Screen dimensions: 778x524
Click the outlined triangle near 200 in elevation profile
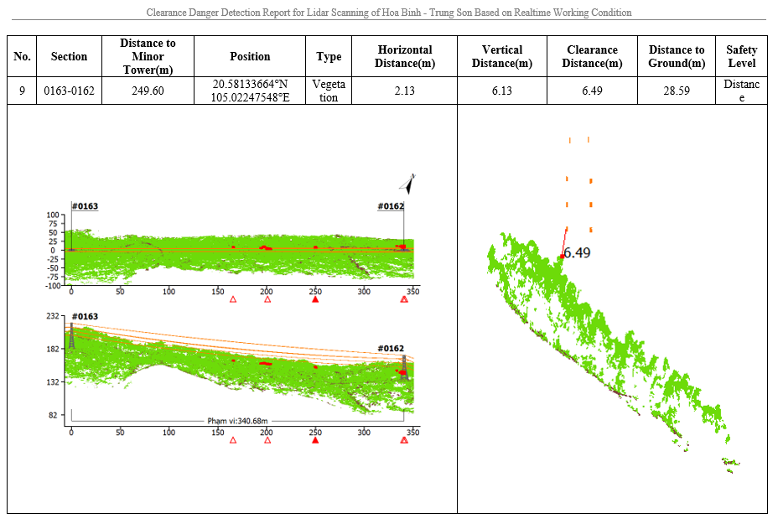point(267,440)
